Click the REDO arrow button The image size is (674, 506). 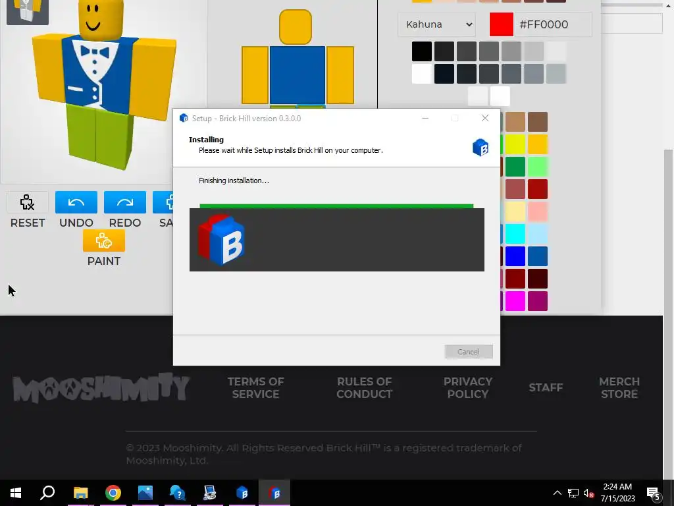tap(124, 202)
